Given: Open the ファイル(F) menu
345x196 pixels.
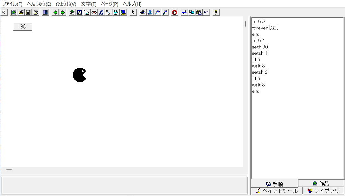Looking at the screenshot, I should (12, 4).
